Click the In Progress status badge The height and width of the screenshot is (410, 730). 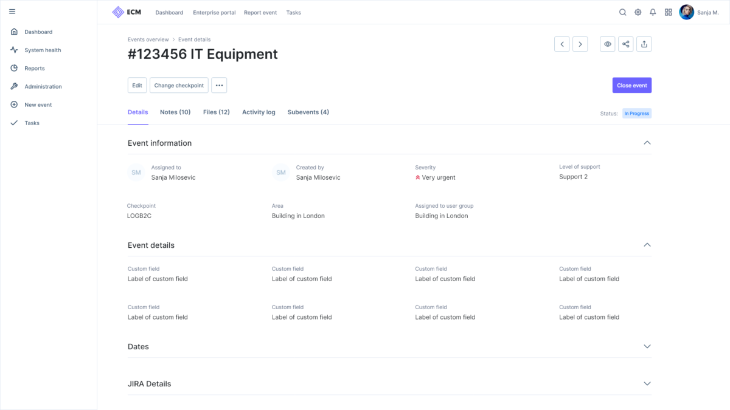tap(636, 113)
